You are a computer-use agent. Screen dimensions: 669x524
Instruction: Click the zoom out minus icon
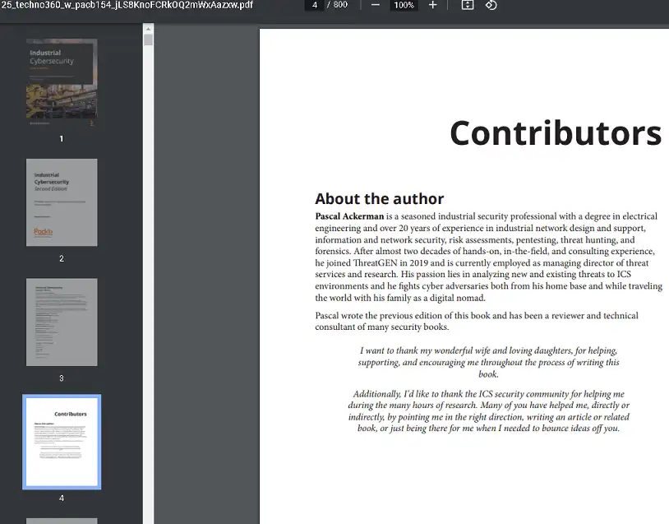tap(376, 5)
